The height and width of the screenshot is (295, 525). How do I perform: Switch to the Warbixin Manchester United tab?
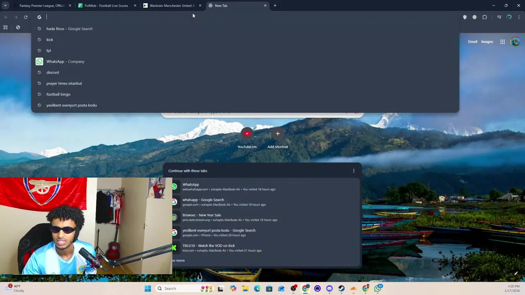click(x=171, y=6)
